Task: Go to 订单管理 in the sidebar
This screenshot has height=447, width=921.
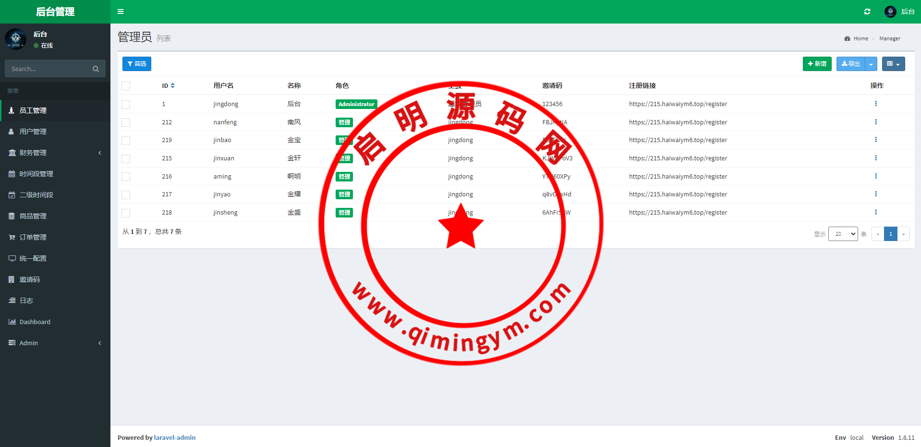Action: click(33, 237)
